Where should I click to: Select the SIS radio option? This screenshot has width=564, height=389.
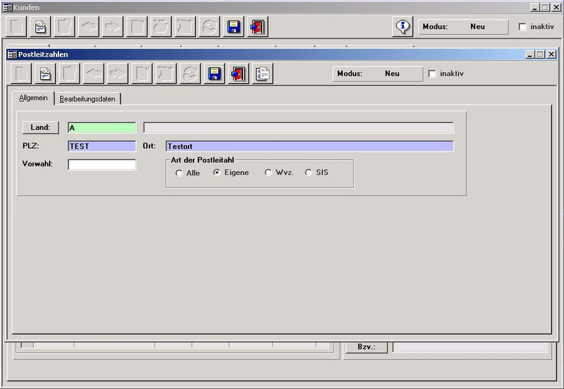(308, 173)
